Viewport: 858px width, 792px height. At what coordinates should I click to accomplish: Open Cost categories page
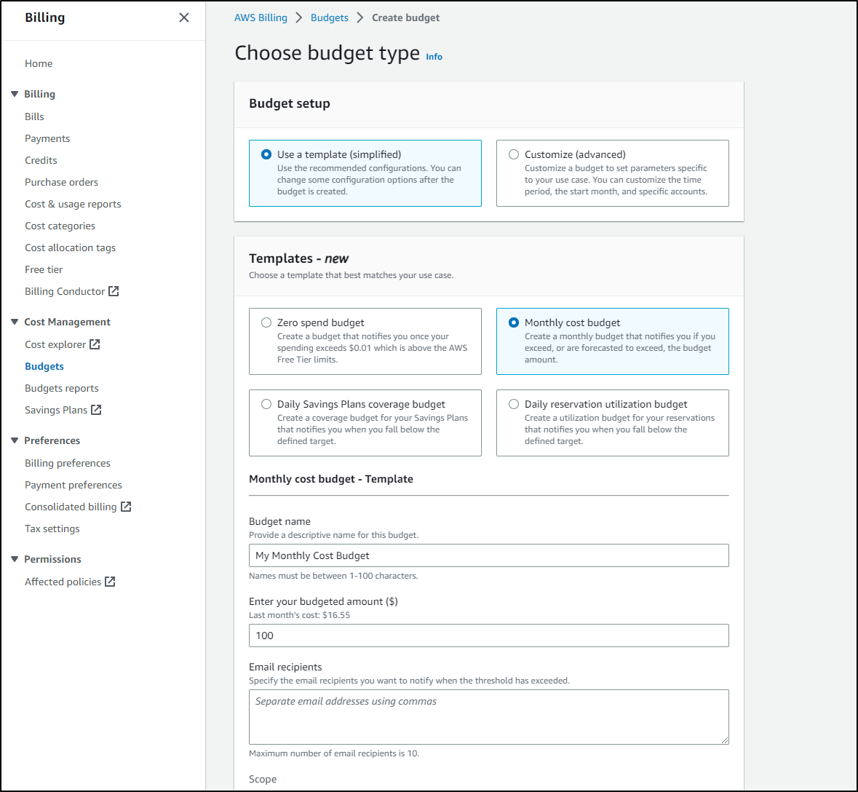(60, 226)
